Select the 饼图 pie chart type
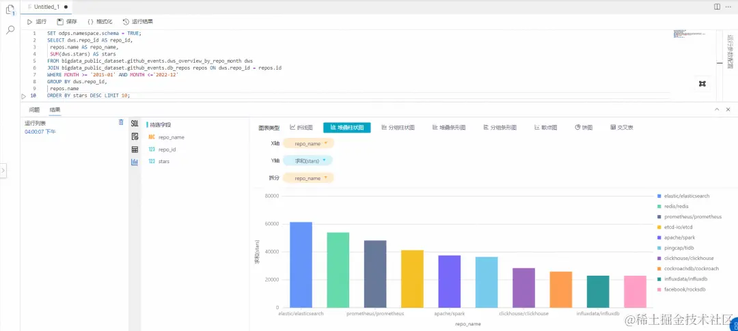 pos(584,128)
